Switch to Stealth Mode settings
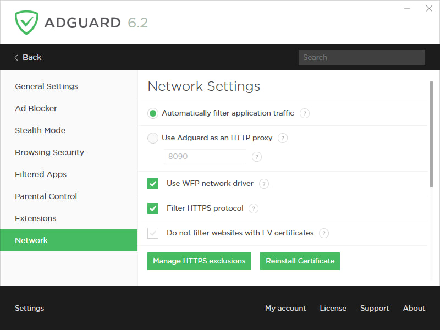Screen dimensions: 440x330 click(x=40, y=130)
